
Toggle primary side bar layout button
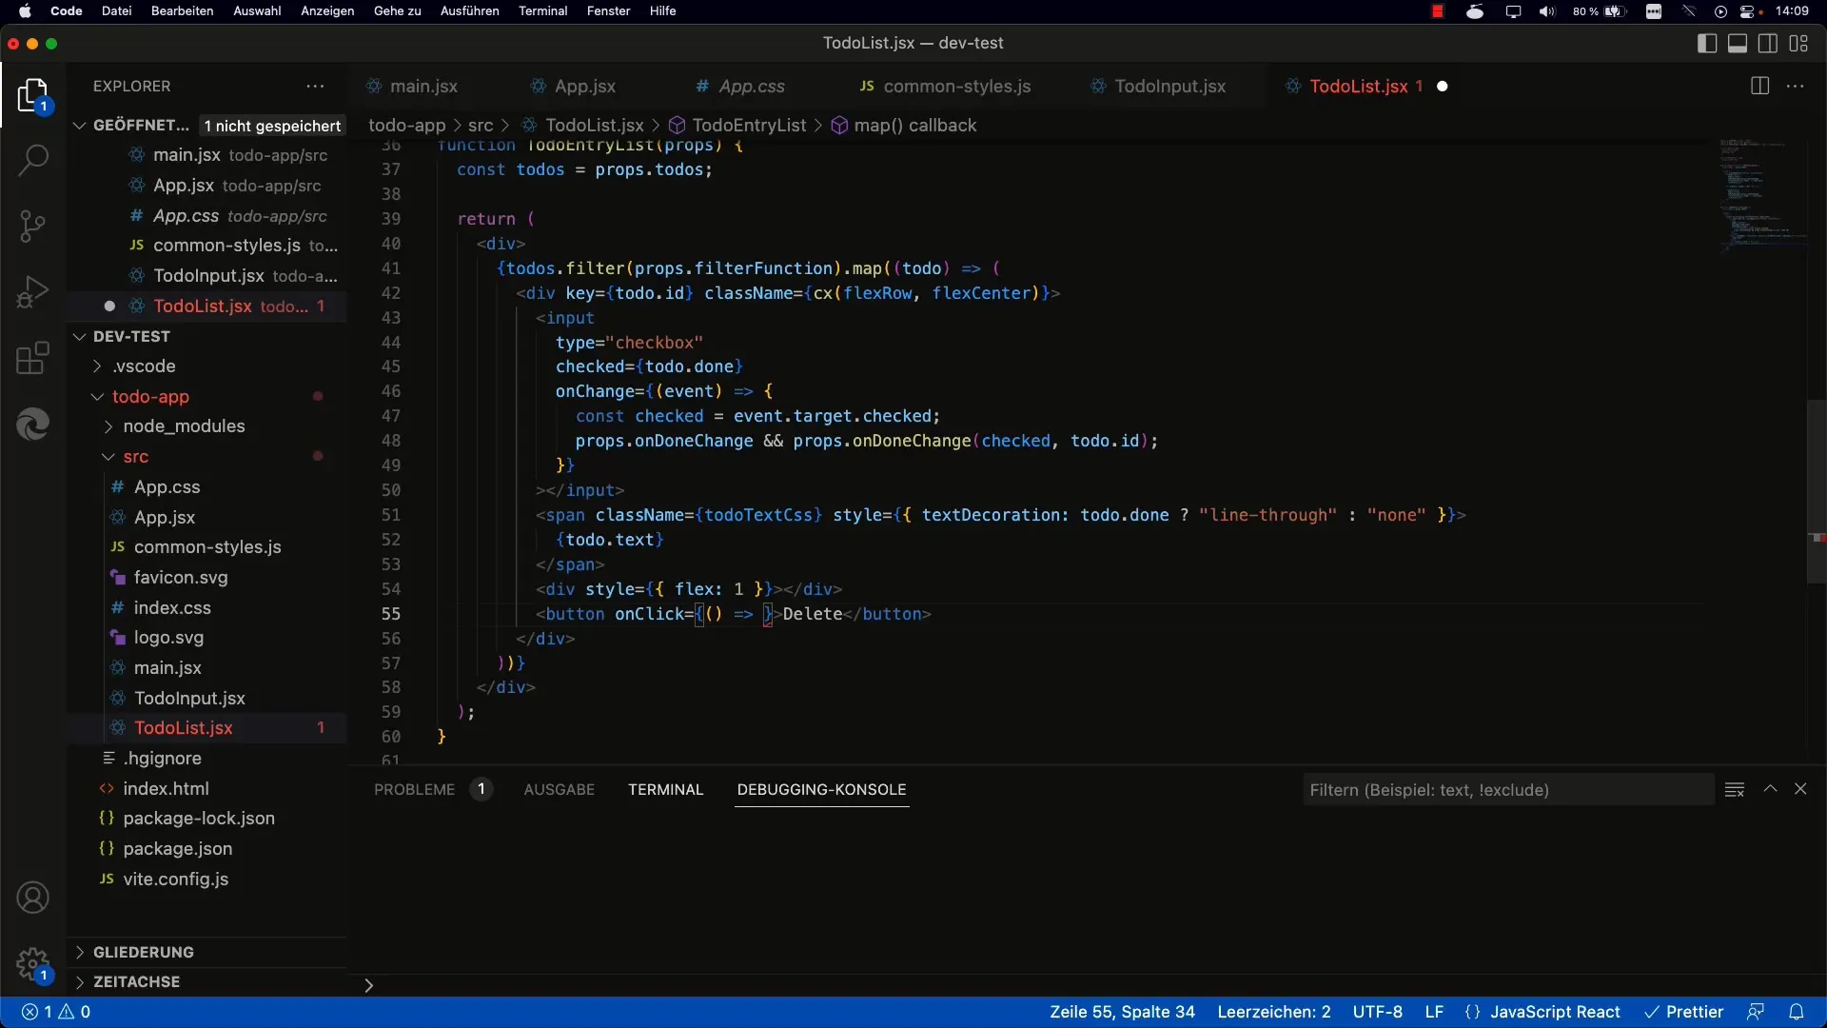coord(1707,43)
